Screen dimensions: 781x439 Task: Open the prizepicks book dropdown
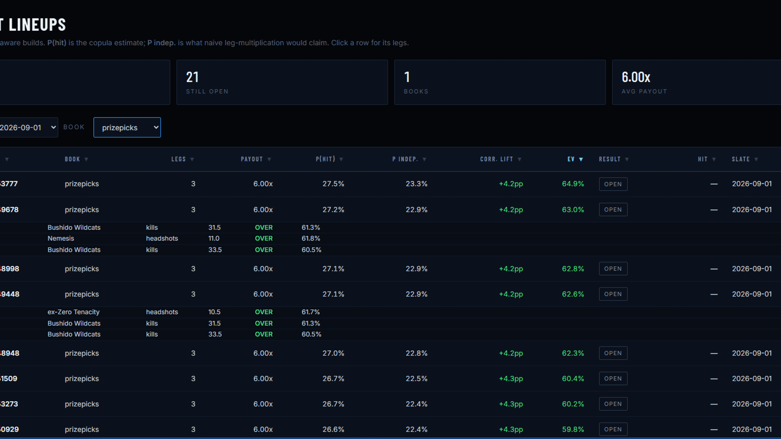127,127
